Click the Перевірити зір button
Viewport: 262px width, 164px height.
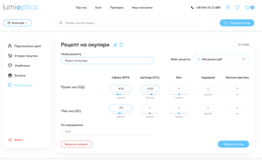[x=237, y=23]
